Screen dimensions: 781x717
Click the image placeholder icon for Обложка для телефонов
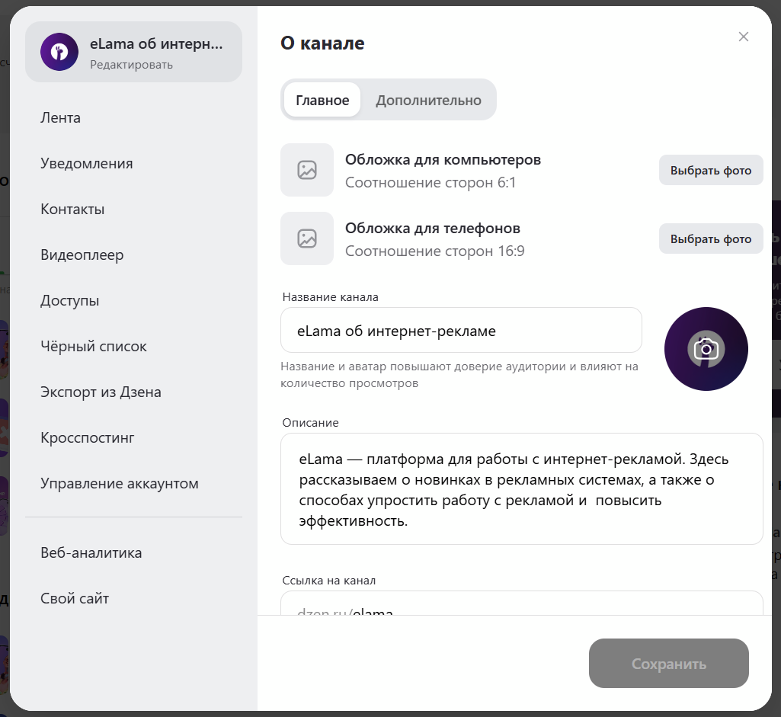[x=307, y=238]
